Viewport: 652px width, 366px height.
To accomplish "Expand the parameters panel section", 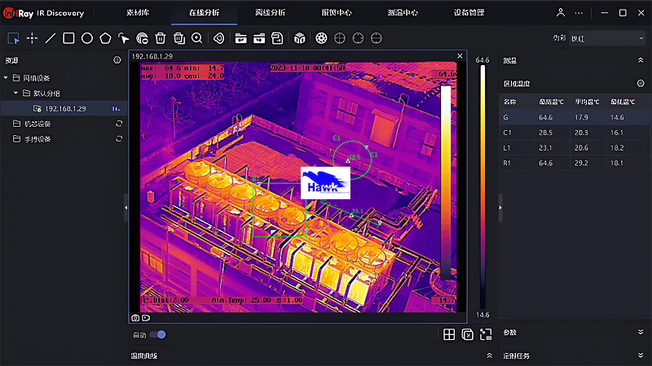I will tap(640, 333).
